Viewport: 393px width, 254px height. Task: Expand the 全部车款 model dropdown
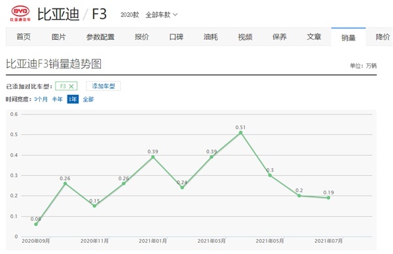(x=161, y=15)
